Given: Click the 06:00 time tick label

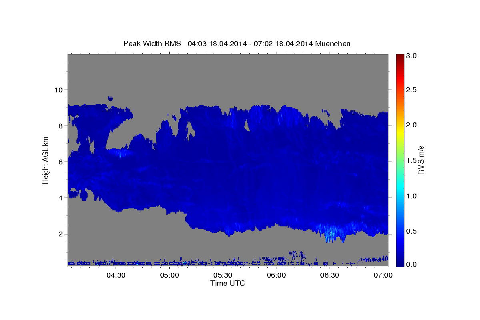Looking at the screenshot, I should tap(276, 276).
